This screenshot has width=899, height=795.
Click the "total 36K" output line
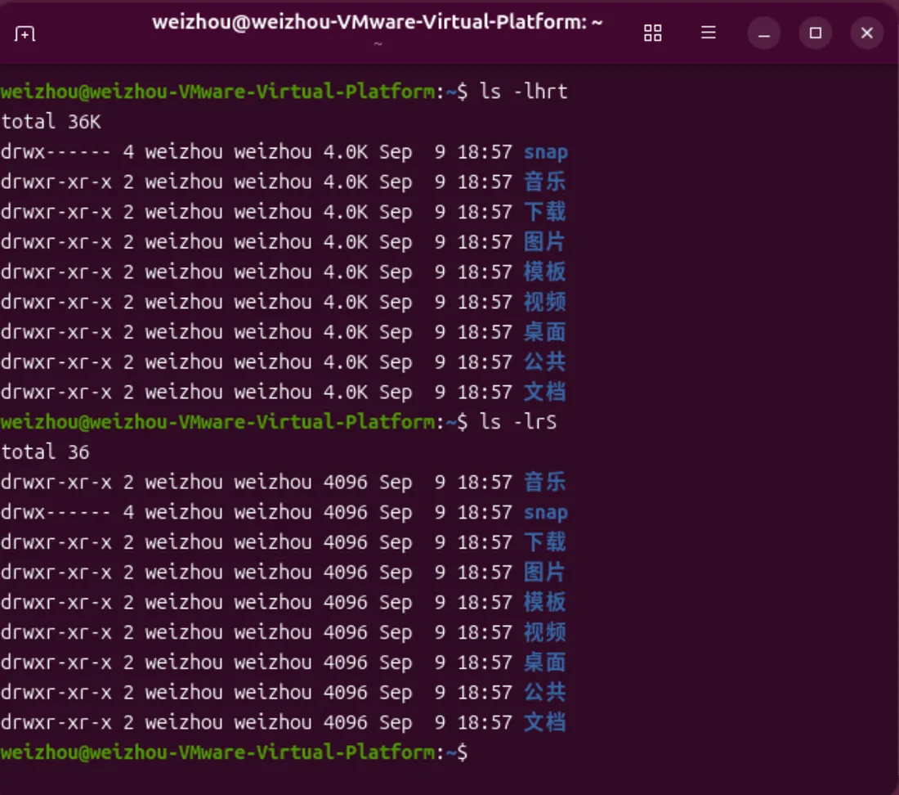tap(51, 122)
